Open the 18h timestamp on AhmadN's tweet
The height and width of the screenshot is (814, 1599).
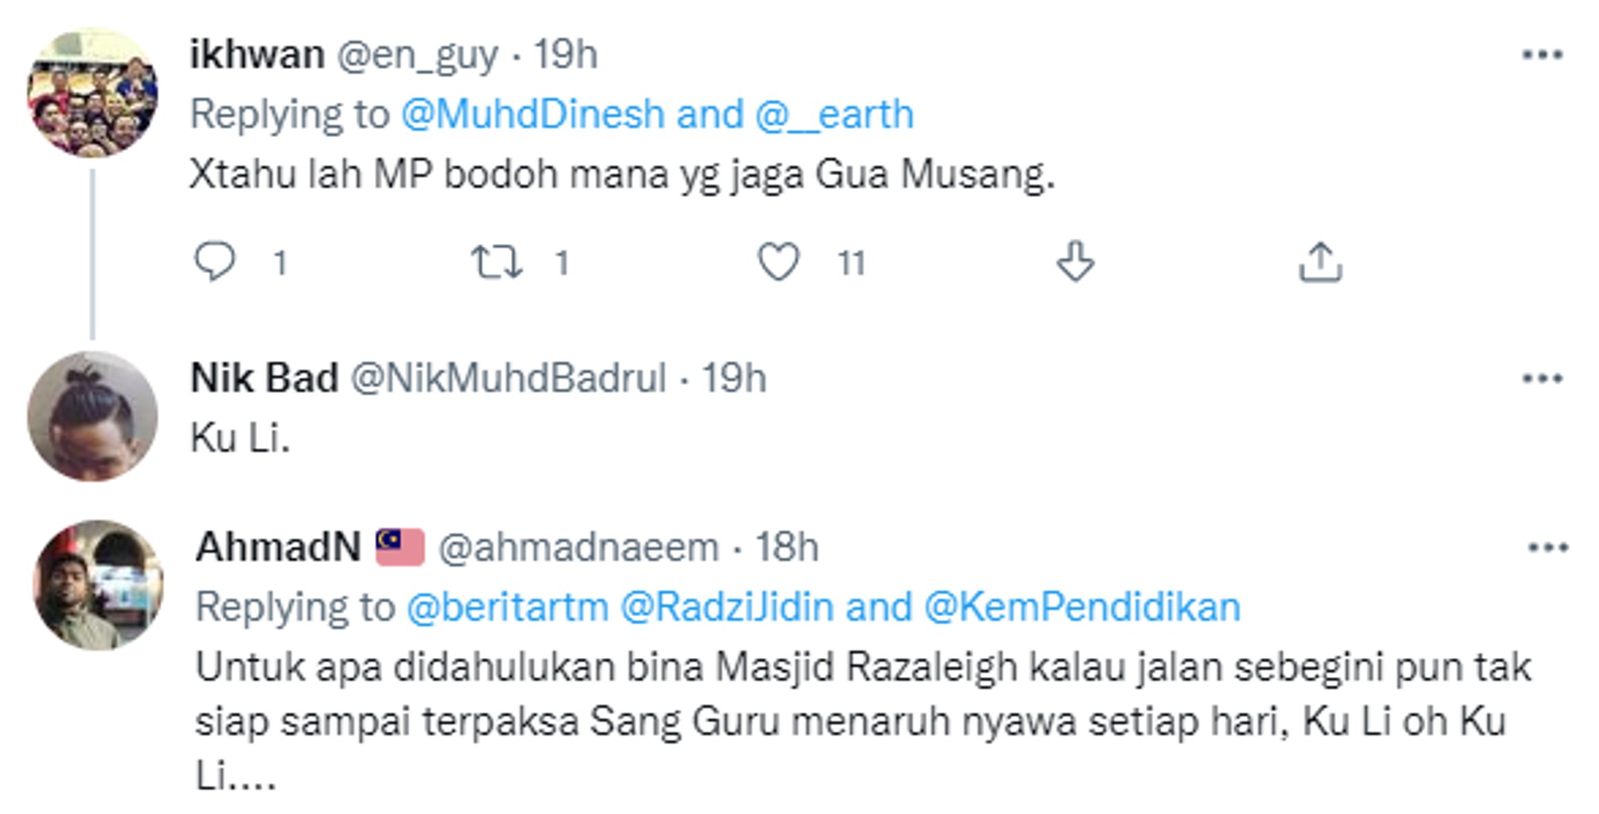[786, 547]
